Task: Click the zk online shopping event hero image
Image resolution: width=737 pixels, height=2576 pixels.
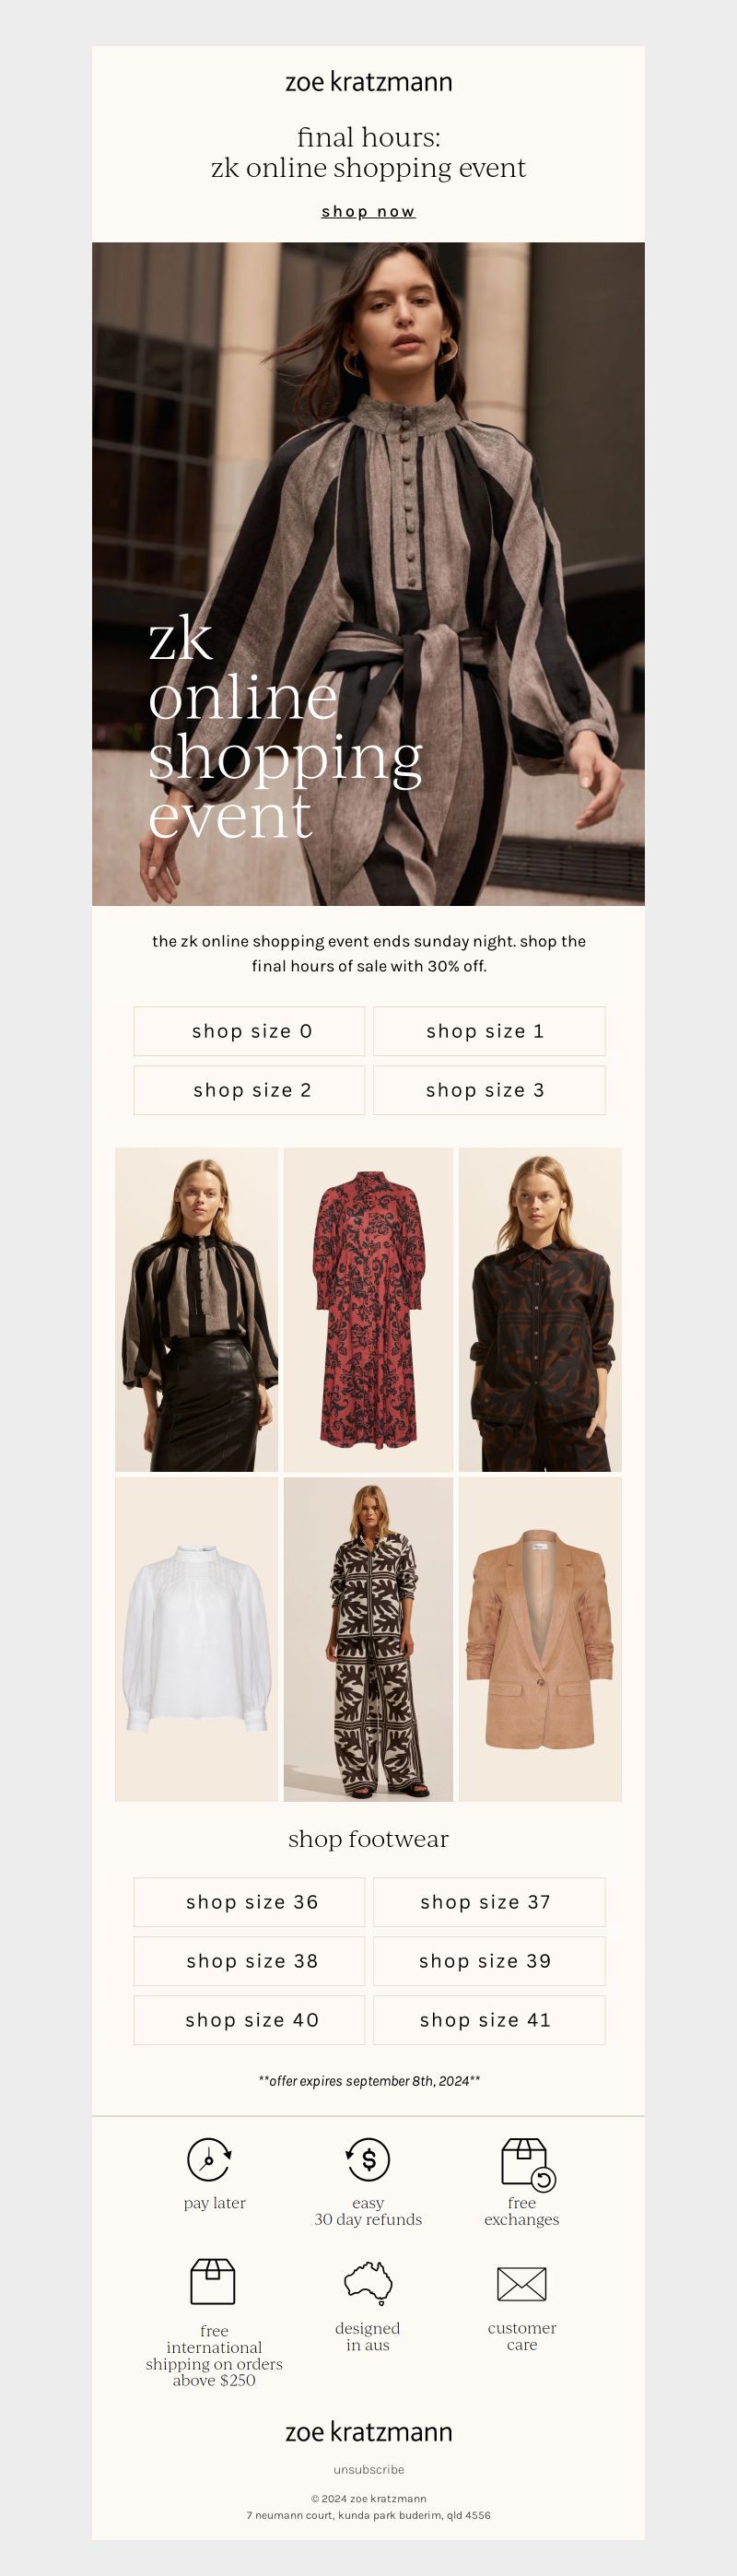Action: click(x=368, y=574)
